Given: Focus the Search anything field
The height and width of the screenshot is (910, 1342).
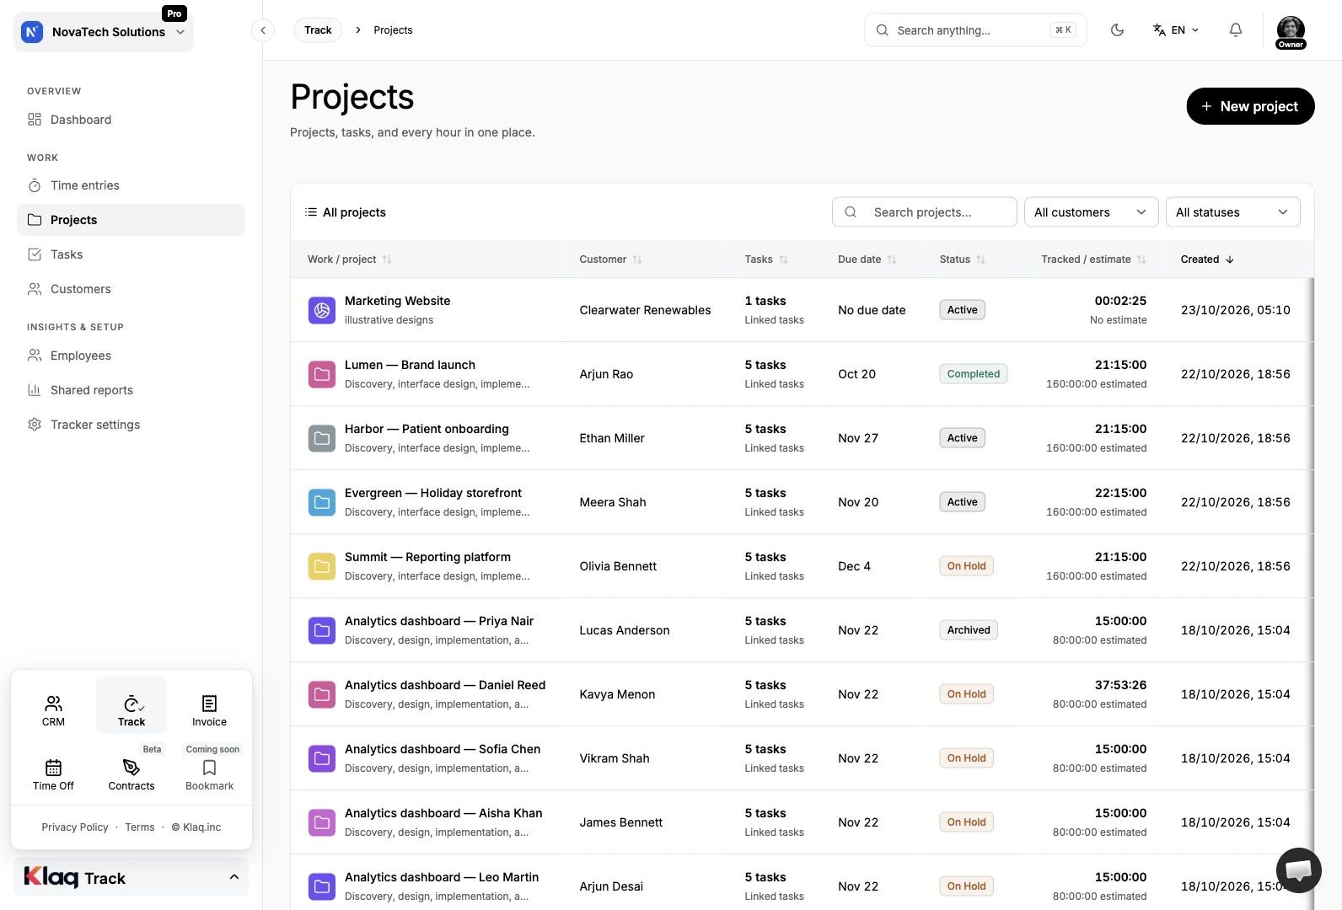Looking at the screenshot, I should [975, 30].
